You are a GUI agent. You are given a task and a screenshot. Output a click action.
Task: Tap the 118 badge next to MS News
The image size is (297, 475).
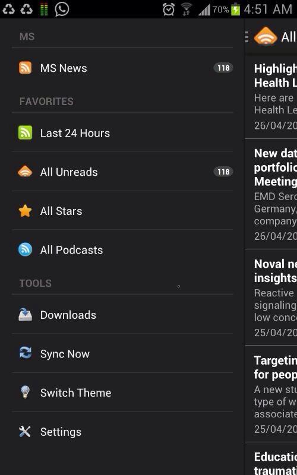[x=223, y=68]
